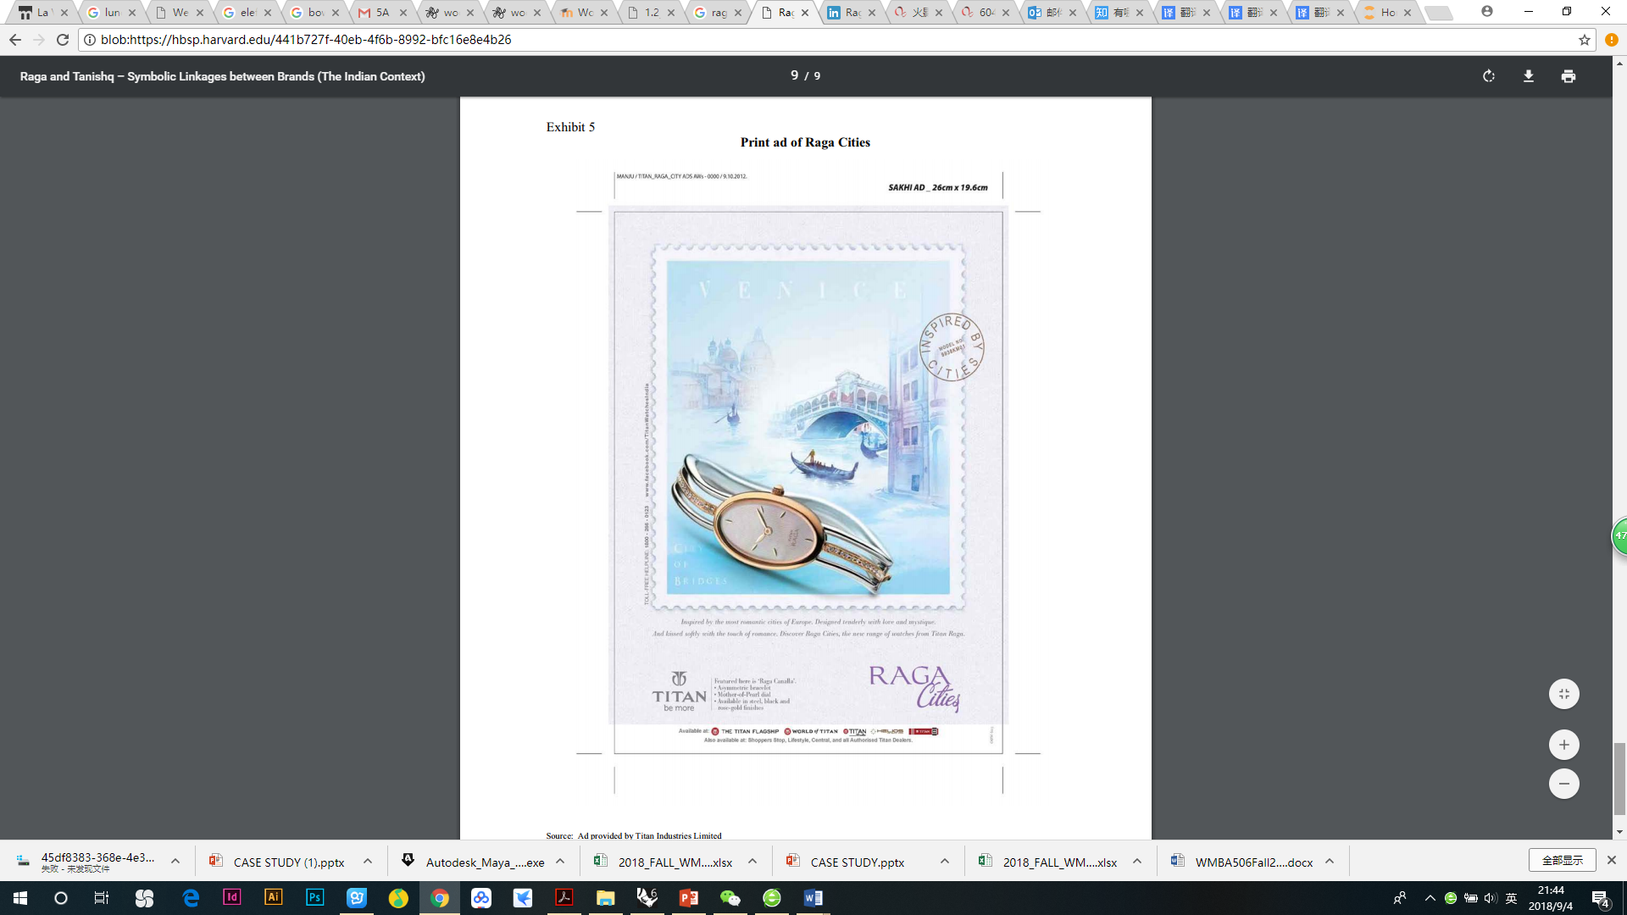This screenshot has height=915, width=1627.
Task: Open downloaded Autodesk_Maya exe file
Action: click(x=473, y=862)
